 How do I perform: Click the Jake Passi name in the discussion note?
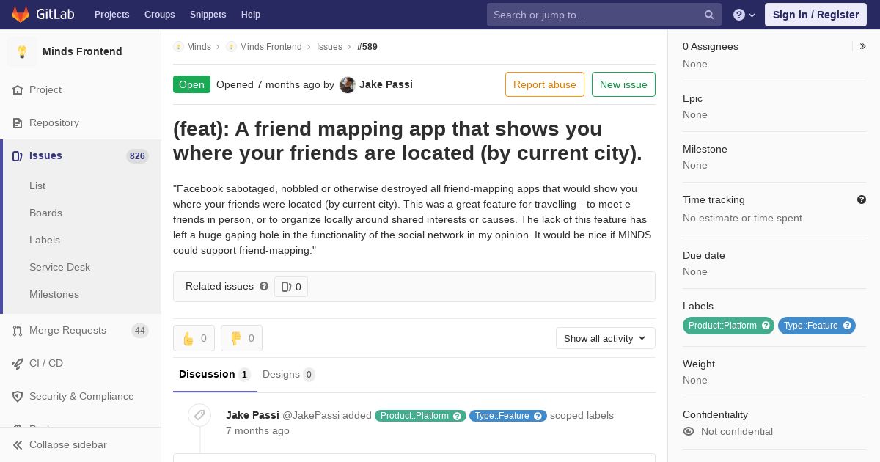click(252, 415)
